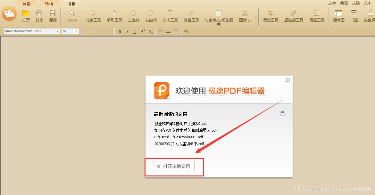Open the 文件 menu at top right
Viewport: 375px width, 195px height.
click(332, 3)
